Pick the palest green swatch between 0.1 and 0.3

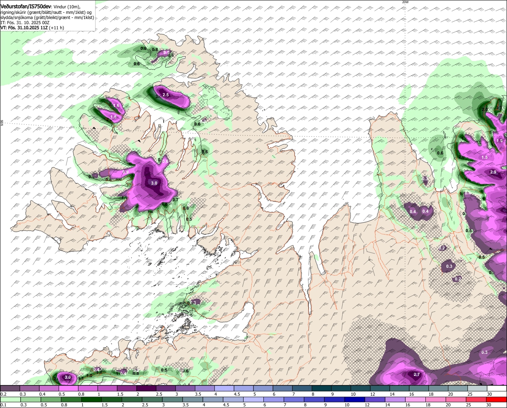[10, 400]
